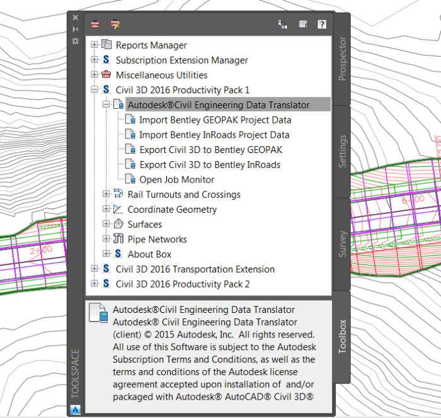Click the Pipe Networks icon
Viewport: 441px width, 418px height.
pyautogui.click(x=118, y=239)
